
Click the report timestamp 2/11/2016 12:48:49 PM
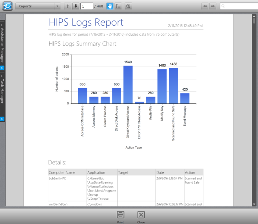pos(185,26)
